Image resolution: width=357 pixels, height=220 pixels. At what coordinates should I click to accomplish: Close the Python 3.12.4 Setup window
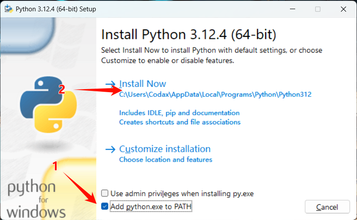[344, 9]
